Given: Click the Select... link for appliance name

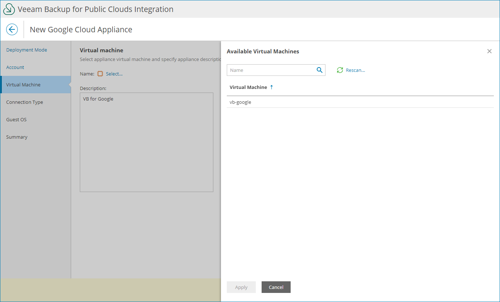Looking at the screenshot, I should 114,73.
